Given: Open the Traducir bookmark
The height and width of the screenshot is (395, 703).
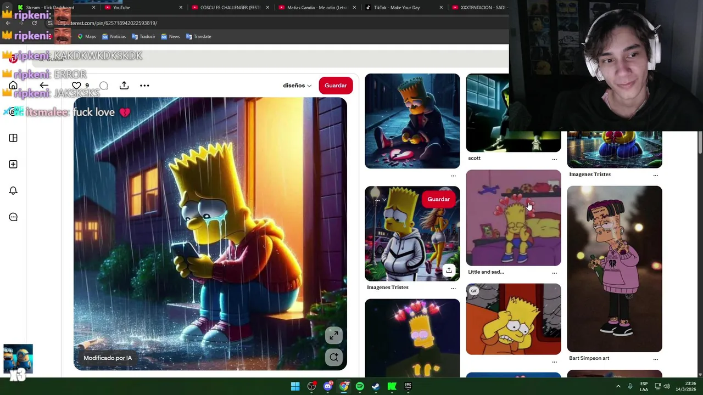Looking at the screenshot, I should pyautogui.click(x=143, y=37).
